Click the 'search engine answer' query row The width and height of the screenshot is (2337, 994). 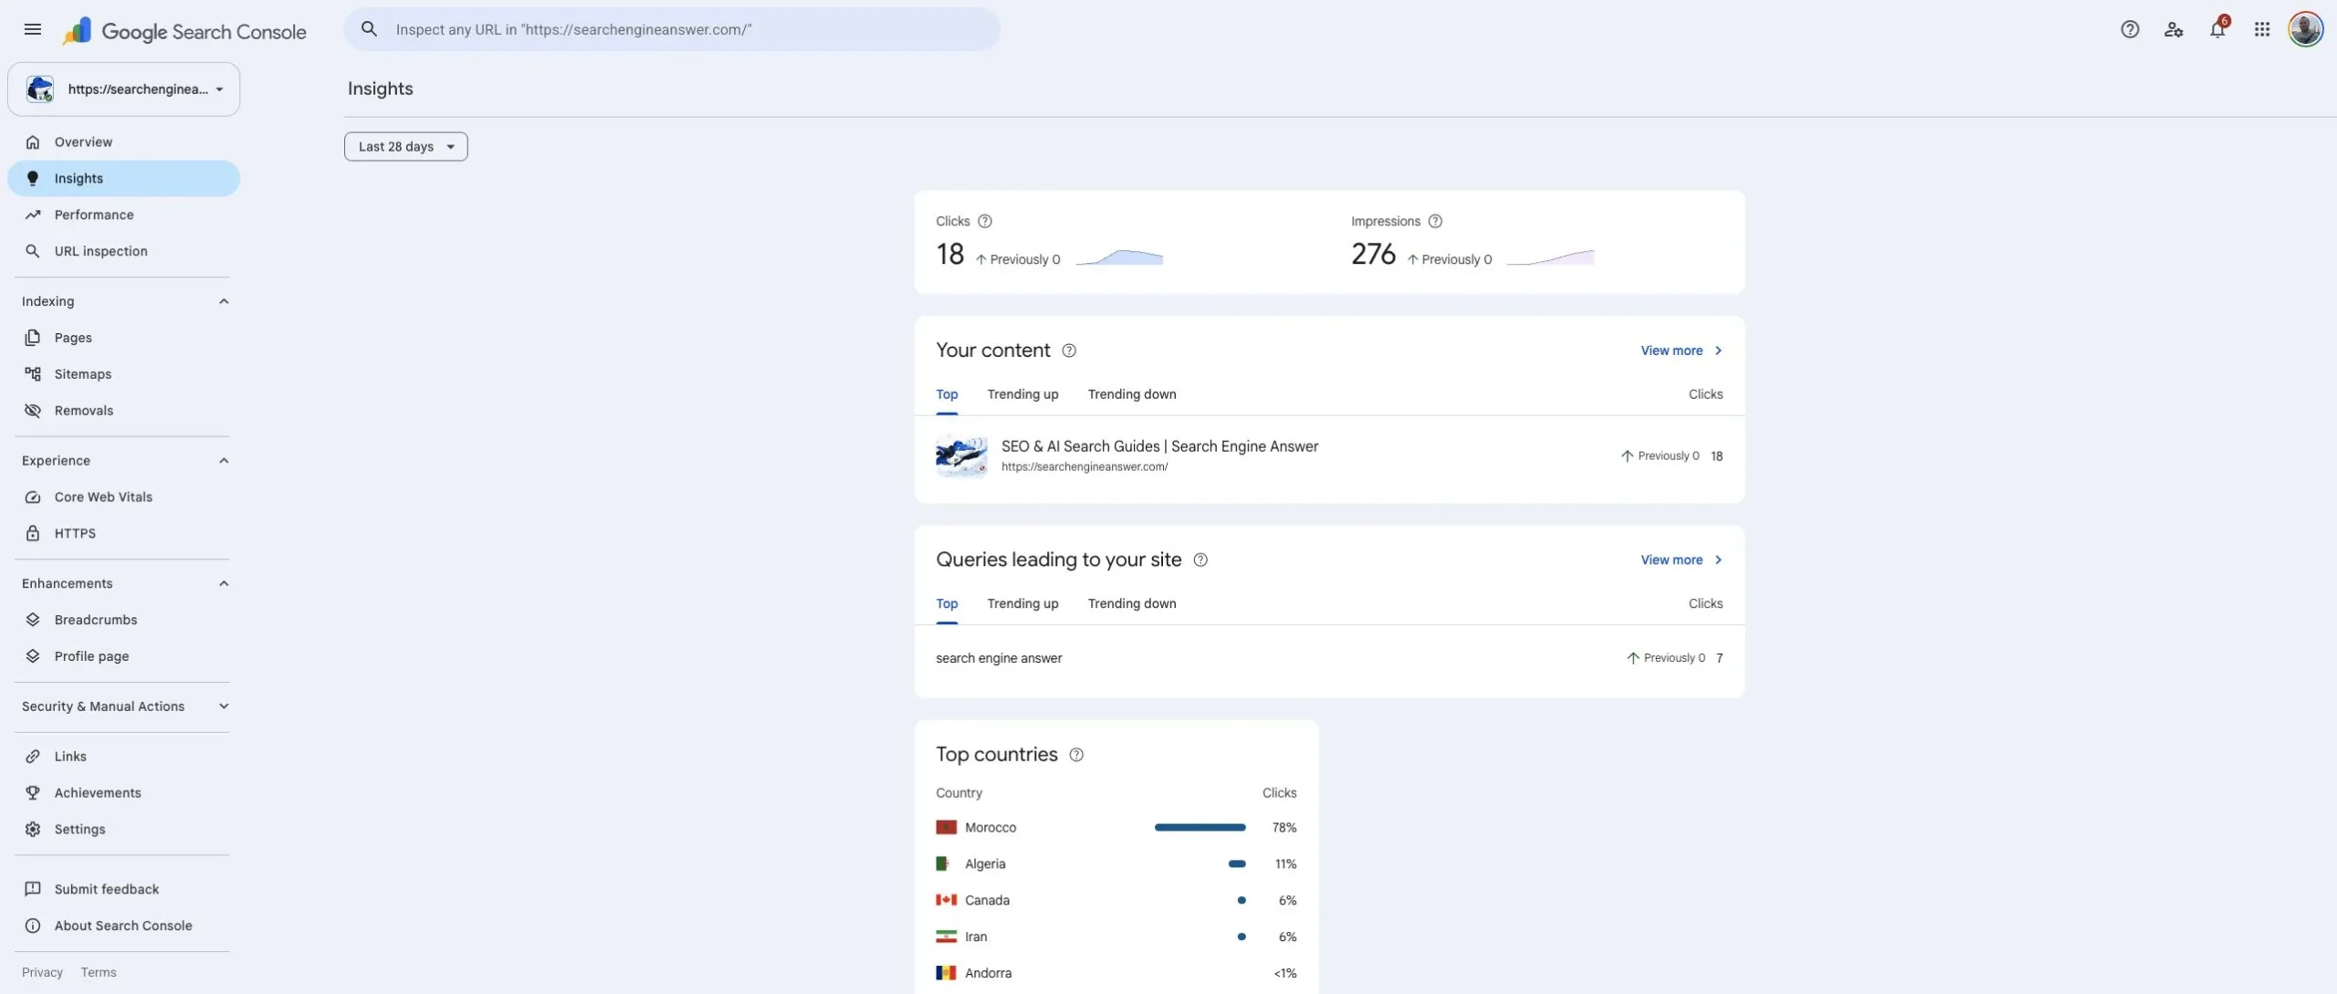click(1329, 658)
